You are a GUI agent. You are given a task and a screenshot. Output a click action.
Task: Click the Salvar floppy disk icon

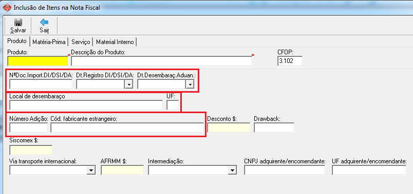[18, 23]
